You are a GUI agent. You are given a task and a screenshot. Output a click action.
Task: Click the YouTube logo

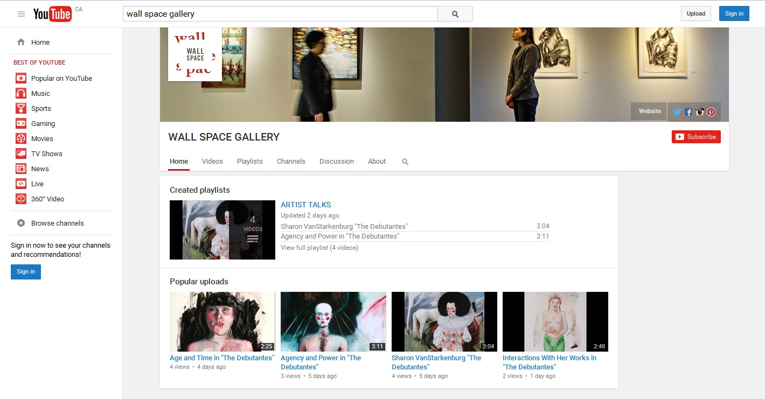(x=52, y=14)
